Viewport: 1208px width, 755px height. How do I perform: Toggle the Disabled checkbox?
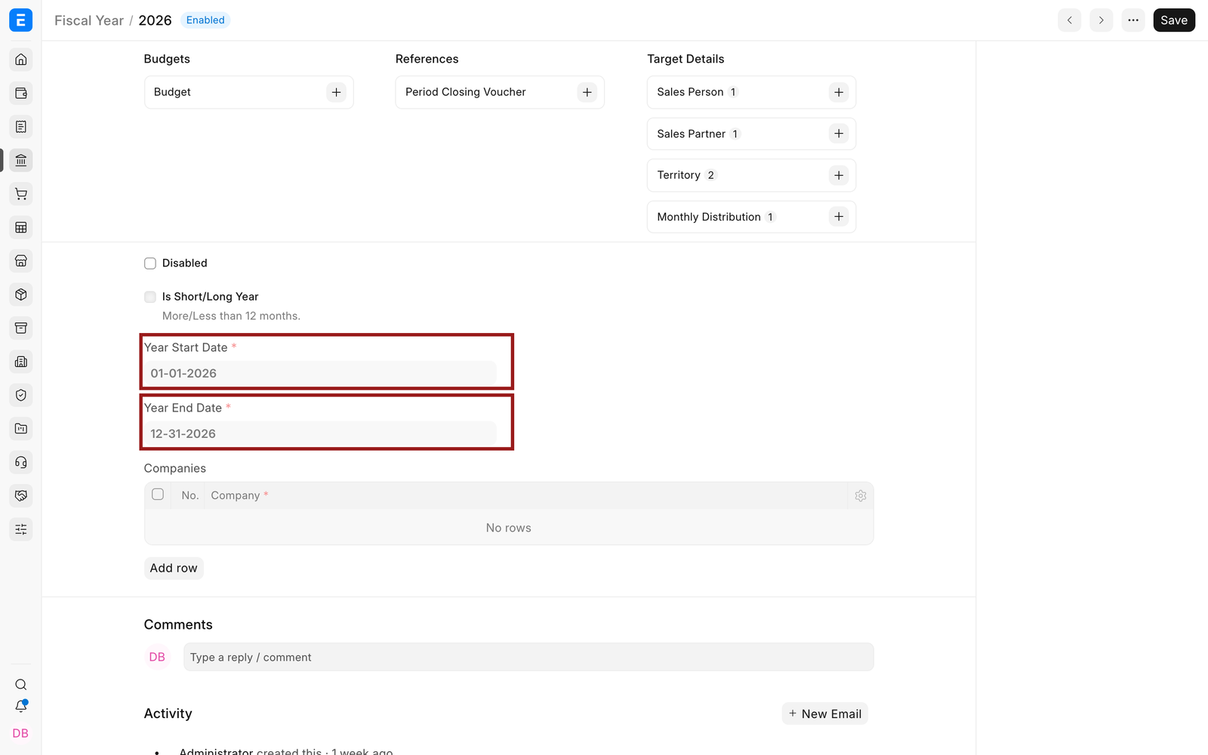pyautogui.click(x=150, y=263)
